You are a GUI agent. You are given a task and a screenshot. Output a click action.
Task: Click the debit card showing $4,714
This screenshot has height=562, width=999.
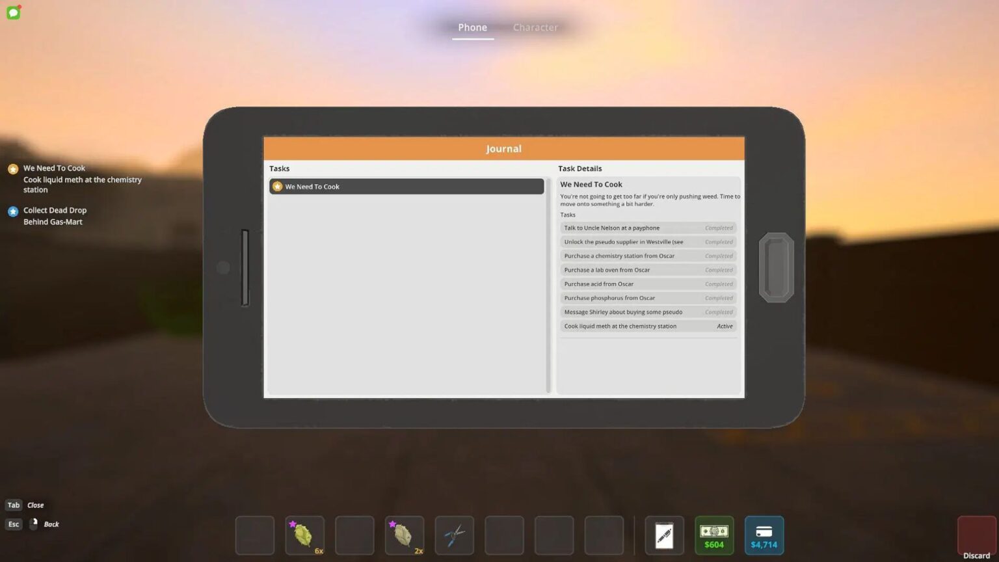pyautogui.click(x=764, y=535)
